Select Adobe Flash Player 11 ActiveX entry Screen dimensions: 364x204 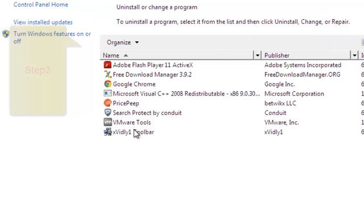(x=153, y=65)
